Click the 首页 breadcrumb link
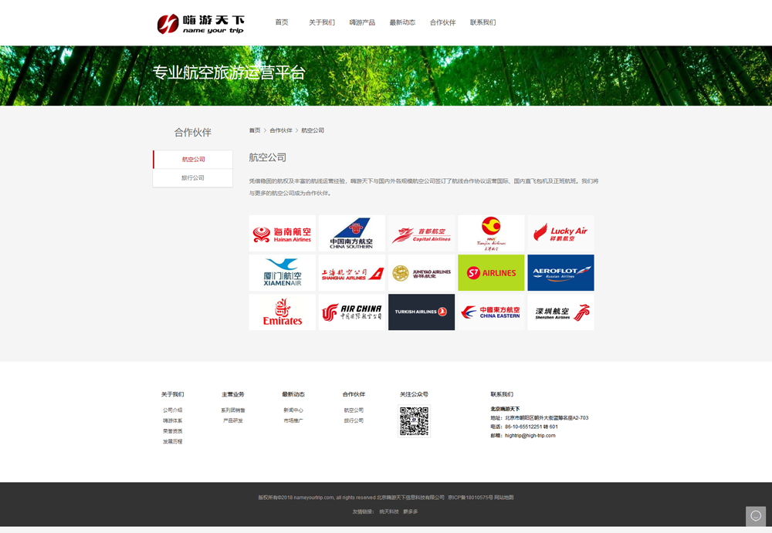 (255, 130)
